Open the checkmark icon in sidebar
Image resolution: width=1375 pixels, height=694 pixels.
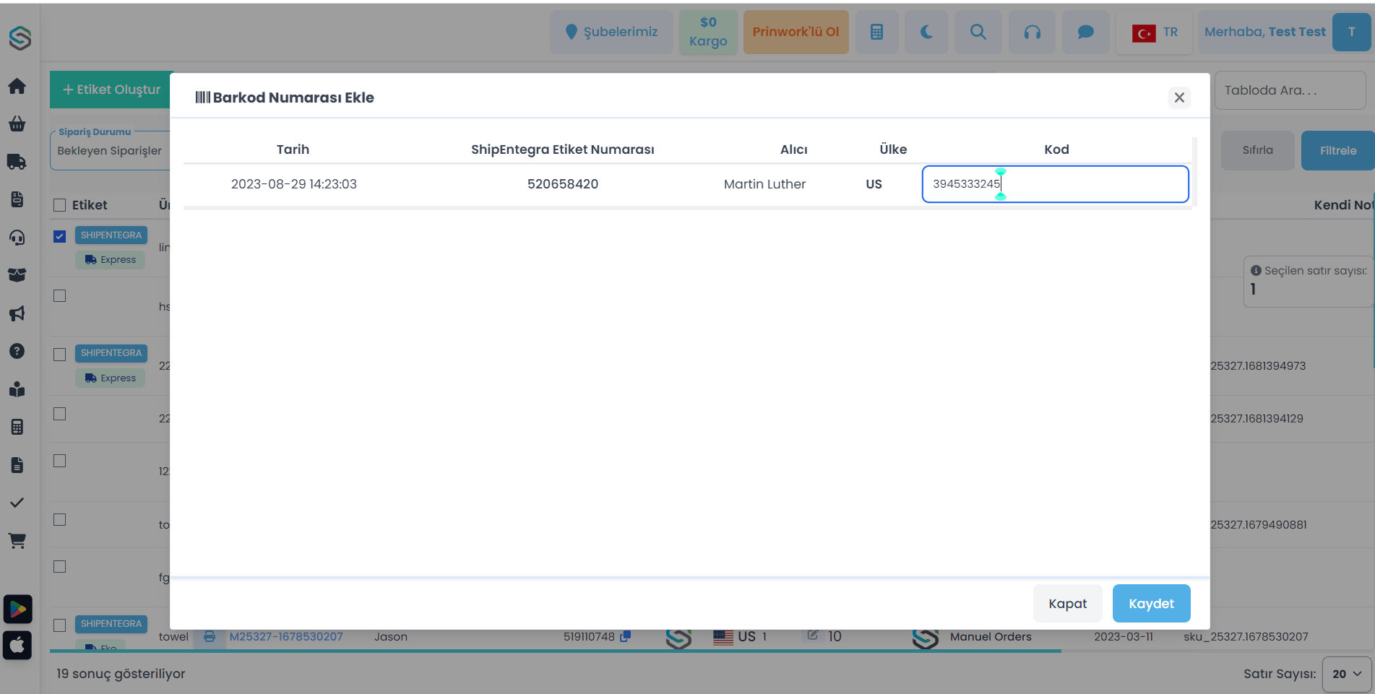click(x=17, y=503)
